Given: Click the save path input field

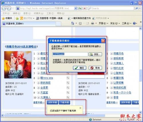Looking at the screenshot, I should [70, 54].
